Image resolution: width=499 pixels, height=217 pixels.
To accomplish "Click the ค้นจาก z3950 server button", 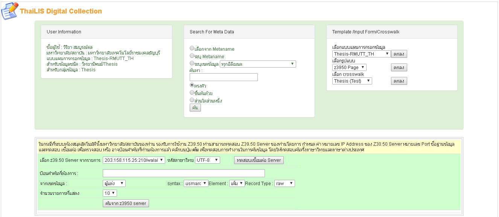I will pyautogui.click(x=126, y=203).
